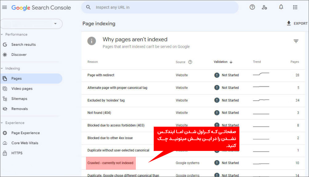Click the Core Web Vitals gauge icon
Image resolution: width=309 pixels, height=177 pixels.
click(x=5, y=143)
